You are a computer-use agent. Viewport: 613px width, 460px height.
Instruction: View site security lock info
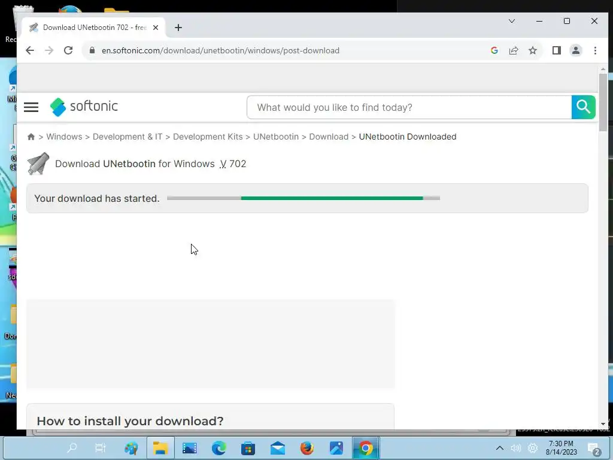pyautogui.click(x=92, y=50)
